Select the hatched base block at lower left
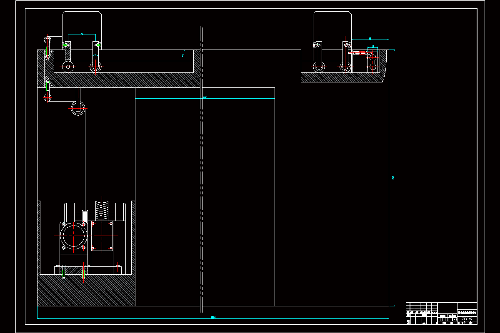The height and width of the screenshot is (333, 500). pyautogui.click(x=86, y=290)
